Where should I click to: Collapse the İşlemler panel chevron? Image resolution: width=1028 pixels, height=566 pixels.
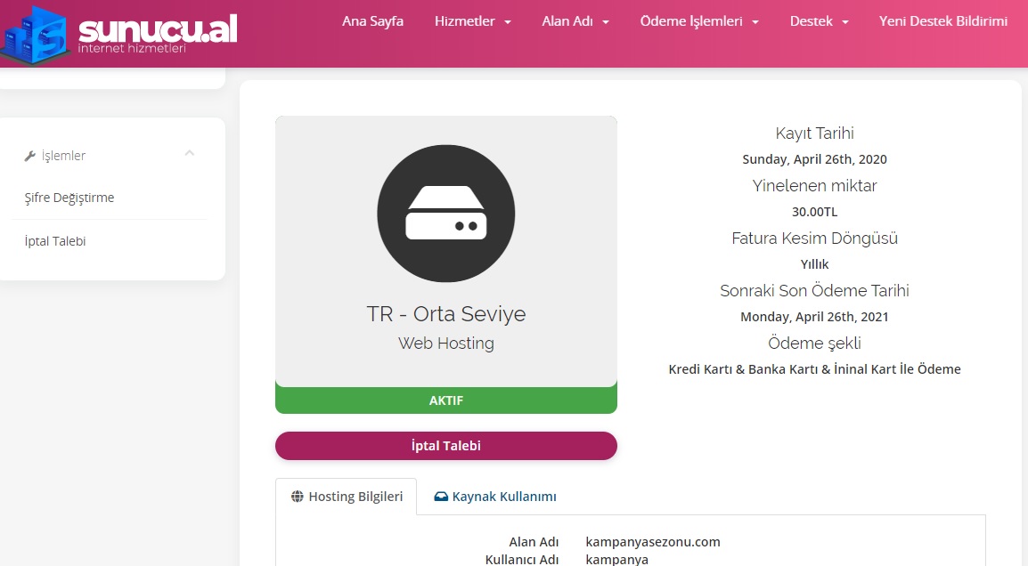[190, 153]
